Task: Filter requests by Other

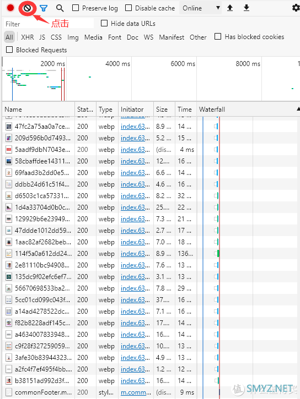Action: click(x=198, y=37)
